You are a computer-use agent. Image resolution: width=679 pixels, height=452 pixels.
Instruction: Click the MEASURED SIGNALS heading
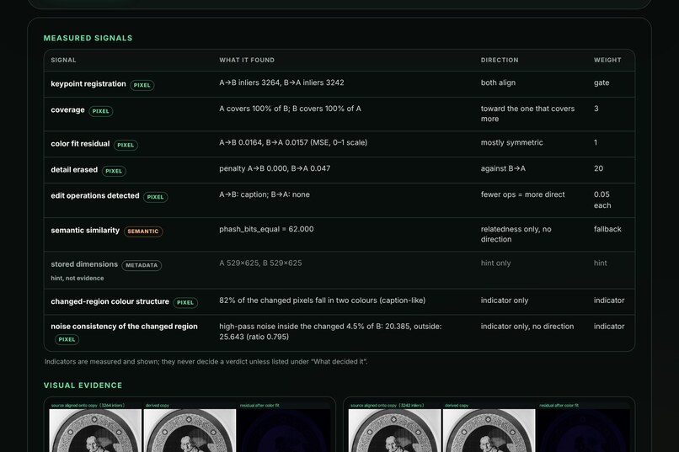(88, 38)
